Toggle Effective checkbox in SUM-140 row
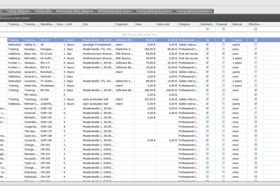Screen dimensions: 280x186 (256, 118)
